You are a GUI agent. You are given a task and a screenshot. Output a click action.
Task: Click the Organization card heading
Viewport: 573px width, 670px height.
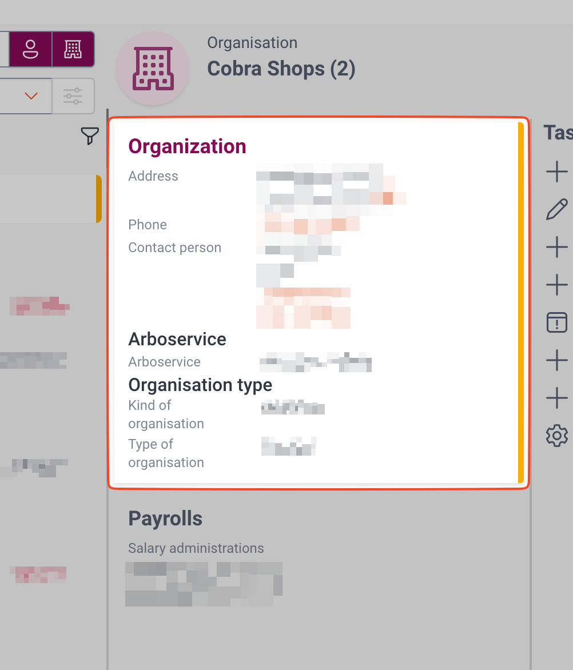click(187, 146)
